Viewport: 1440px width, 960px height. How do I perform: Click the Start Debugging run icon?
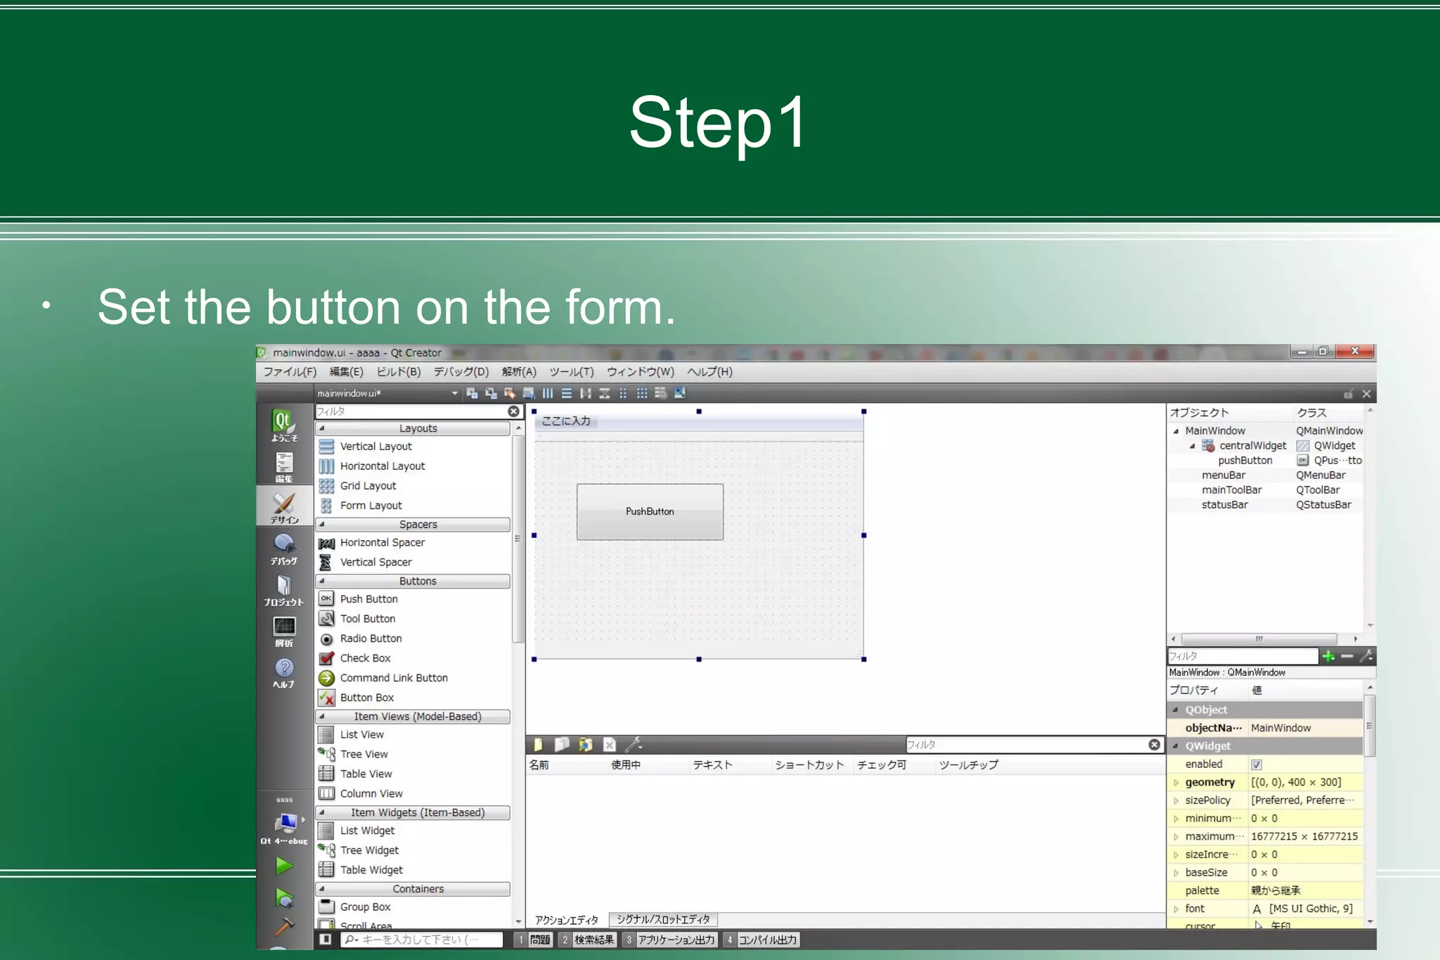click(x=284, y=897)
